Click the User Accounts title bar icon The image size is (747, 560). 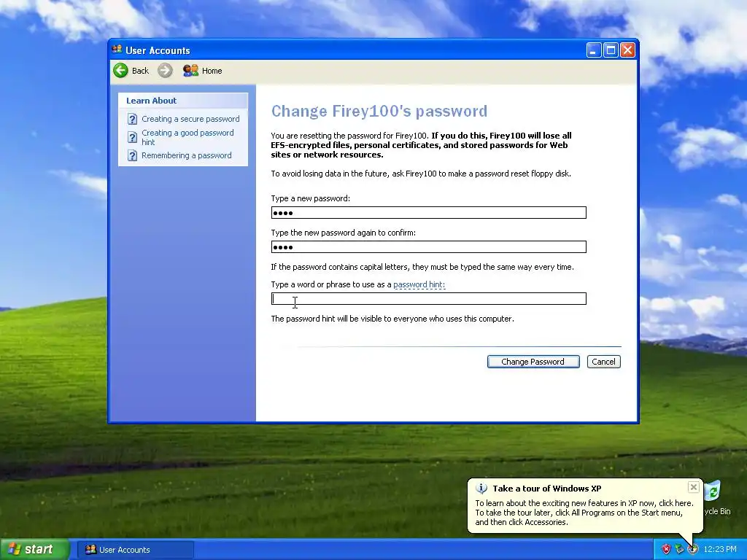[x=117, y=50]
